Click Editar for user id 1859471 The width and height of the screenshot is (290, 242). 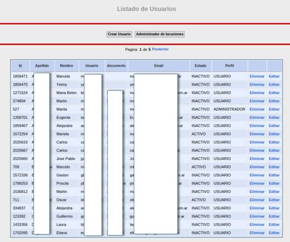tap(274, 76)
